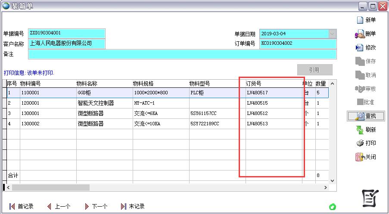The width and height of the screenshot is (389, 214).
Task: Click the 关闭 (close) door icon
Action: click(359, 157)
